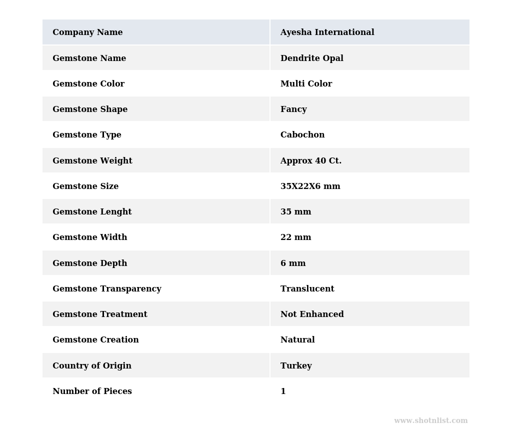Image resolution: width=512 pixels, height=441 pixels.
Task: Select the Turkey origin value
Action: click(296, 366)
